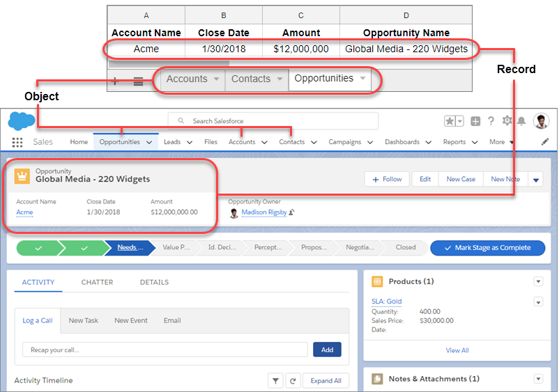This screenshot has width=559, height=392.
Task: Open the SLA: Gold product link
Action: coord(386,301)
